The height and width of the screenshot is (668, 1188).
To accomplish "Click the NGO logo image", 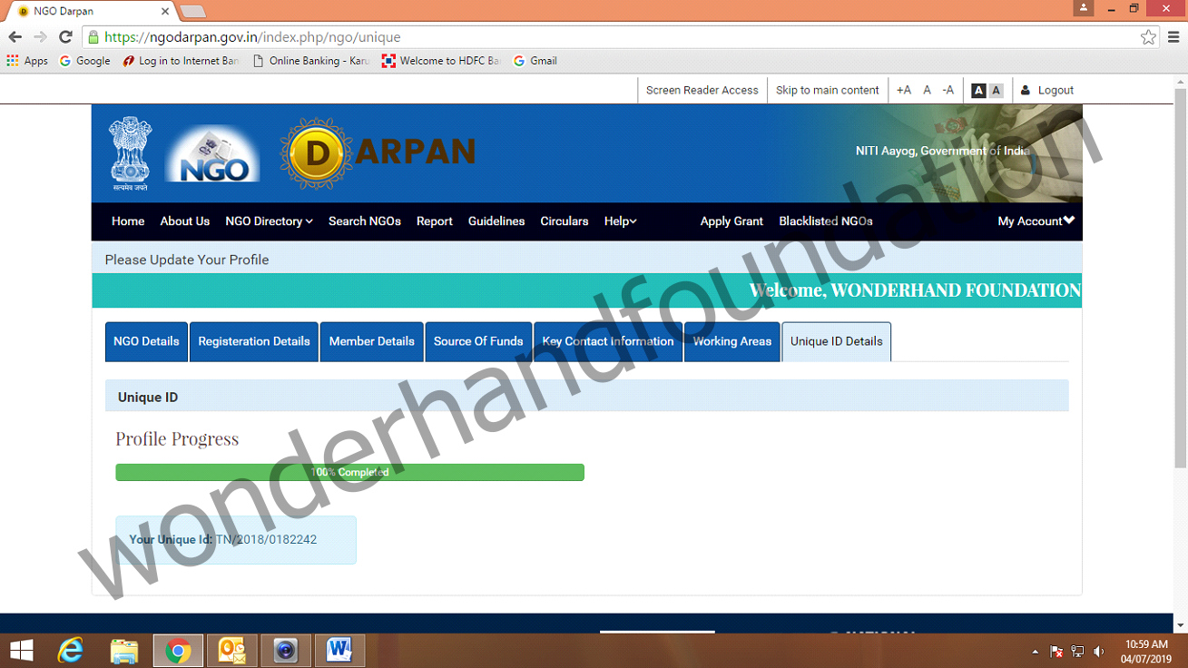I will pos(212,154).
